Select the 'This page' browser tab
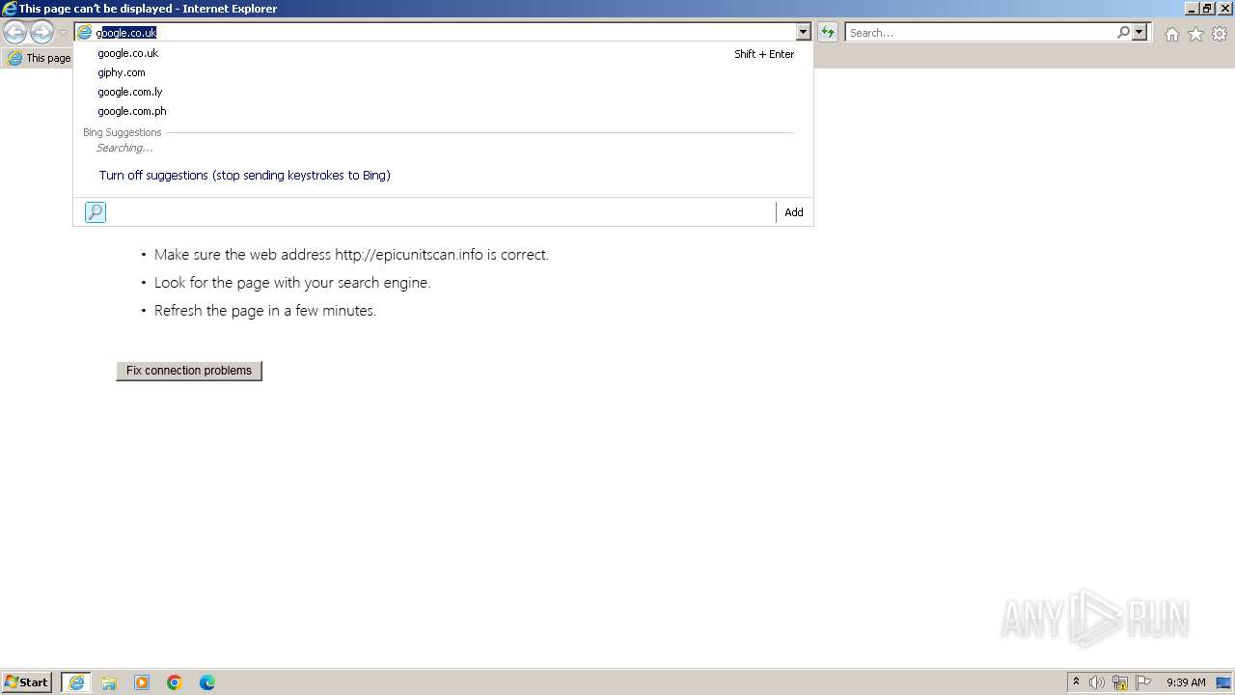Viewport: 1235px width, 695px height. 39,58
